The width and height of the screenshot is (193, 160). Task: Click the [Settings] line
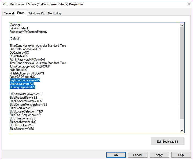pyautogui.click(x=16, y=25)
